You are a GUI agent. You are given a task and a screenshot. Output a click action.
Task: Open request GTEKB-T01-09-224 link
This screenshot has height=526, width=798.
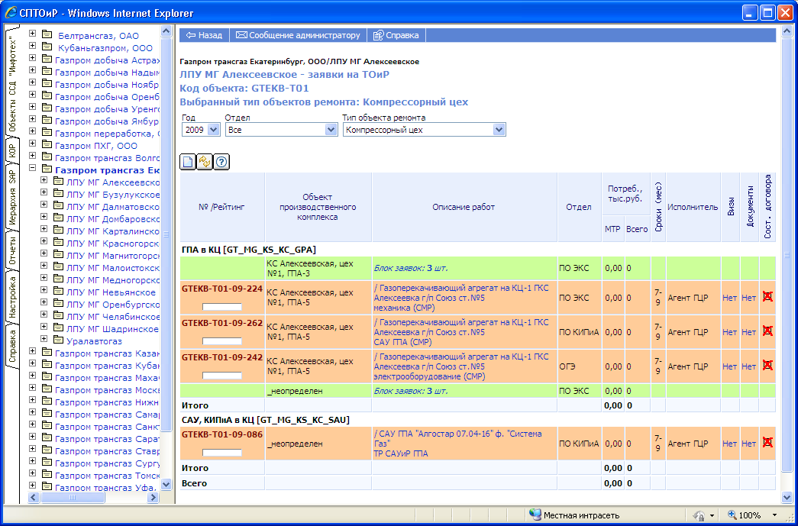[x=222, y=289]
